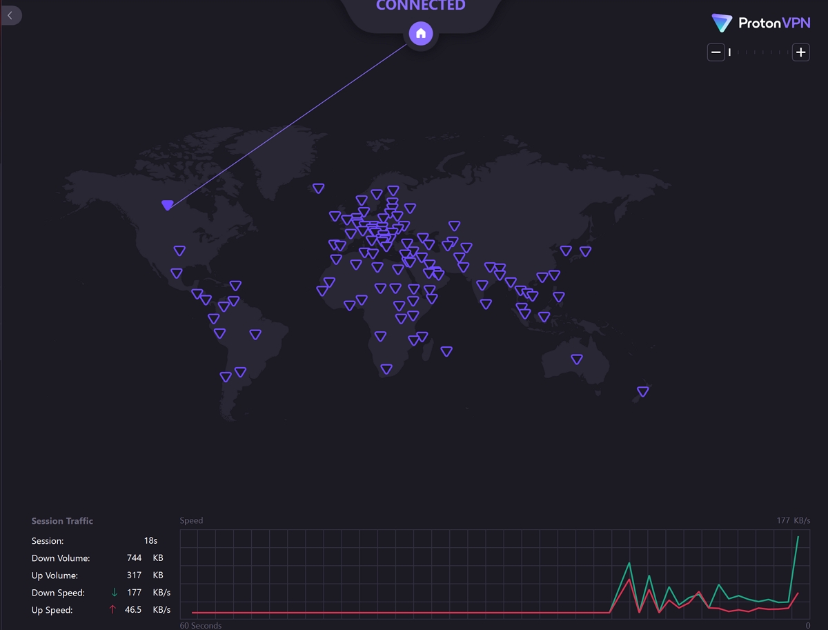Select the South Africa server pin

click(x=386, y=369)
